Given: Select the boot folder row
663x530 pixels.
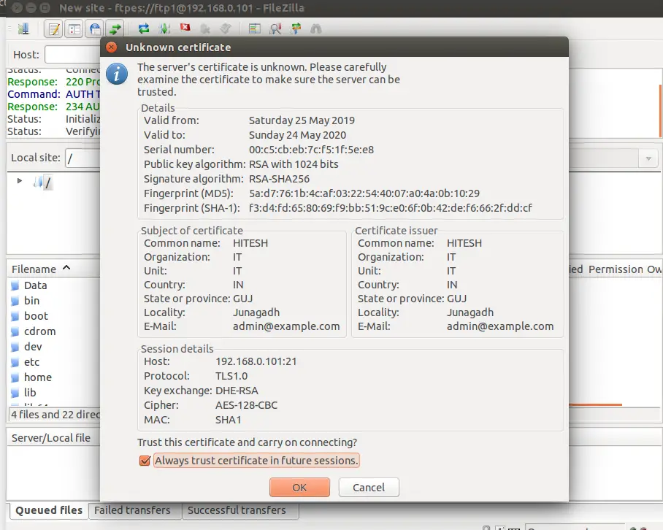Looking at the screenshot, I should click(x=53, y=315).
